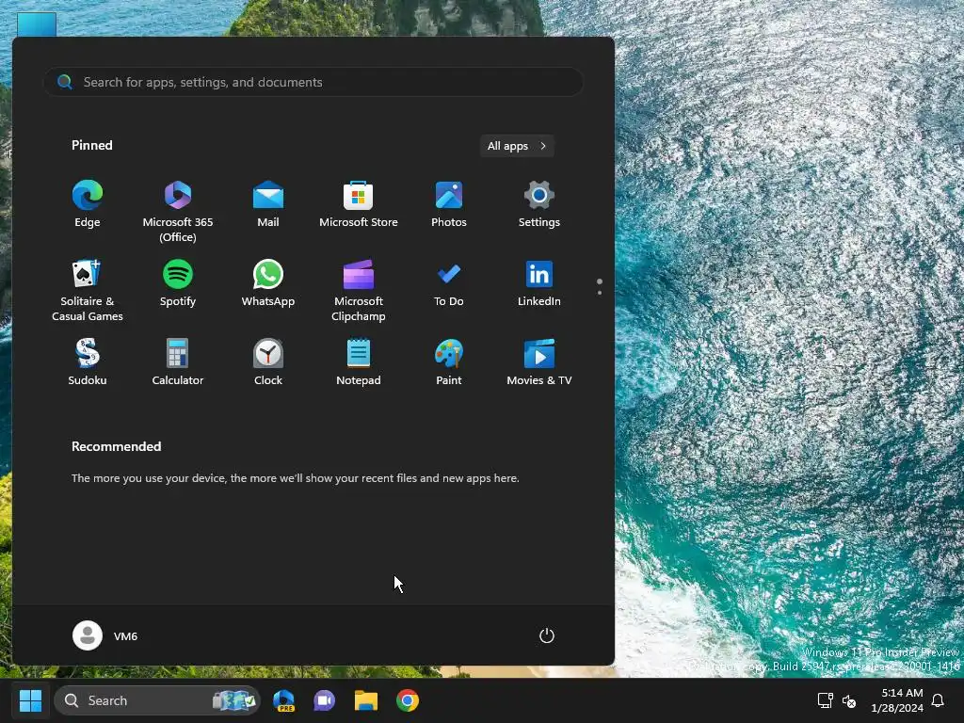Launch Microsoft 365 (Office)
This screenshot has width=964, height=723.
(x=178, y=211)
